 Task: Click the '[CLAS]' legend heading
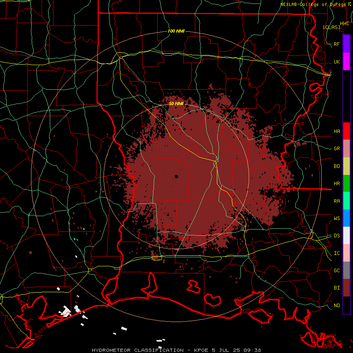331,27
